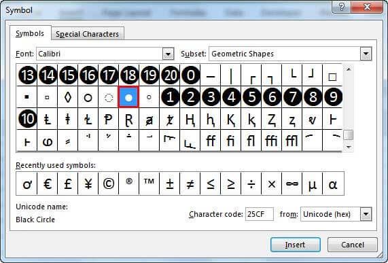The width and height of the screenshot is (388, 263).
Task: Click the highlighted Black Circle symbol
Action: click(x=128, y=97)
